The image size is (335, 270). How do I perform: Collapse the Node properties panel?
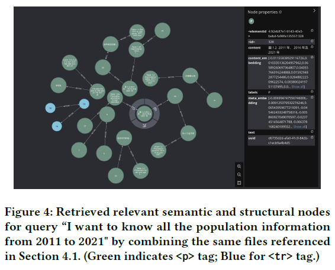click(x=314, y=11)
